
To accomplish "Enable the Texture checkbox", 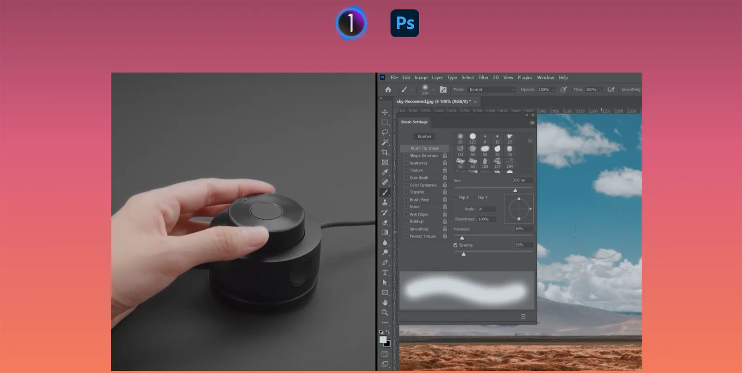I will (406, 171).
